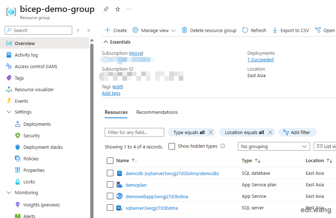Viewport: 336px width, 218px height.
Task: Click the Events lightning icon
Action: (x=9, y=101)
